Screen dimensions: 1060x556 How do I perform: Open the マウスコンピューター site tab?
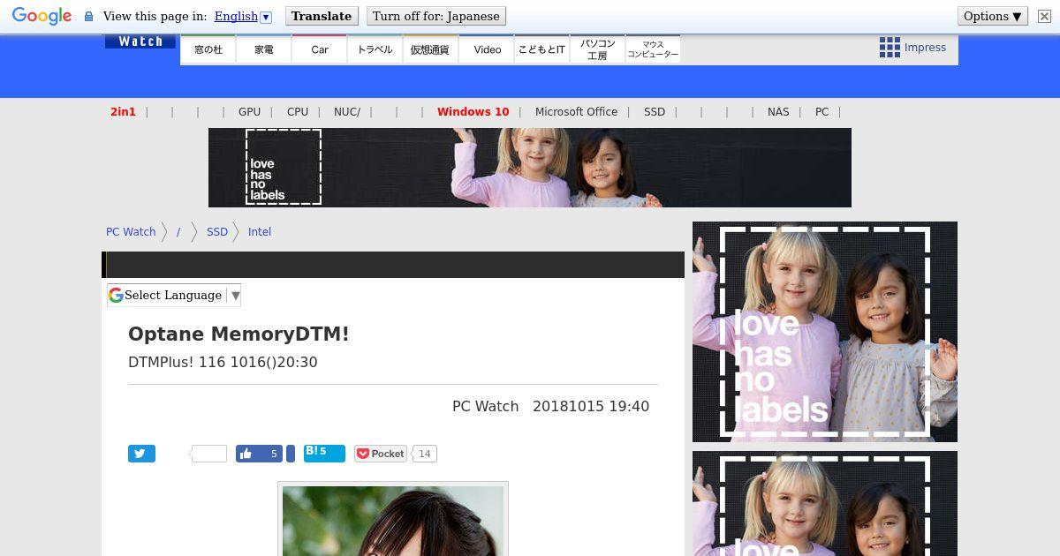(653, 49)
